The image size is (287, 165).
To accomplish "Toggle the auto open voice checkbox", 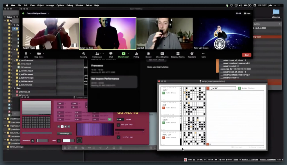I will tap(118, 125).
